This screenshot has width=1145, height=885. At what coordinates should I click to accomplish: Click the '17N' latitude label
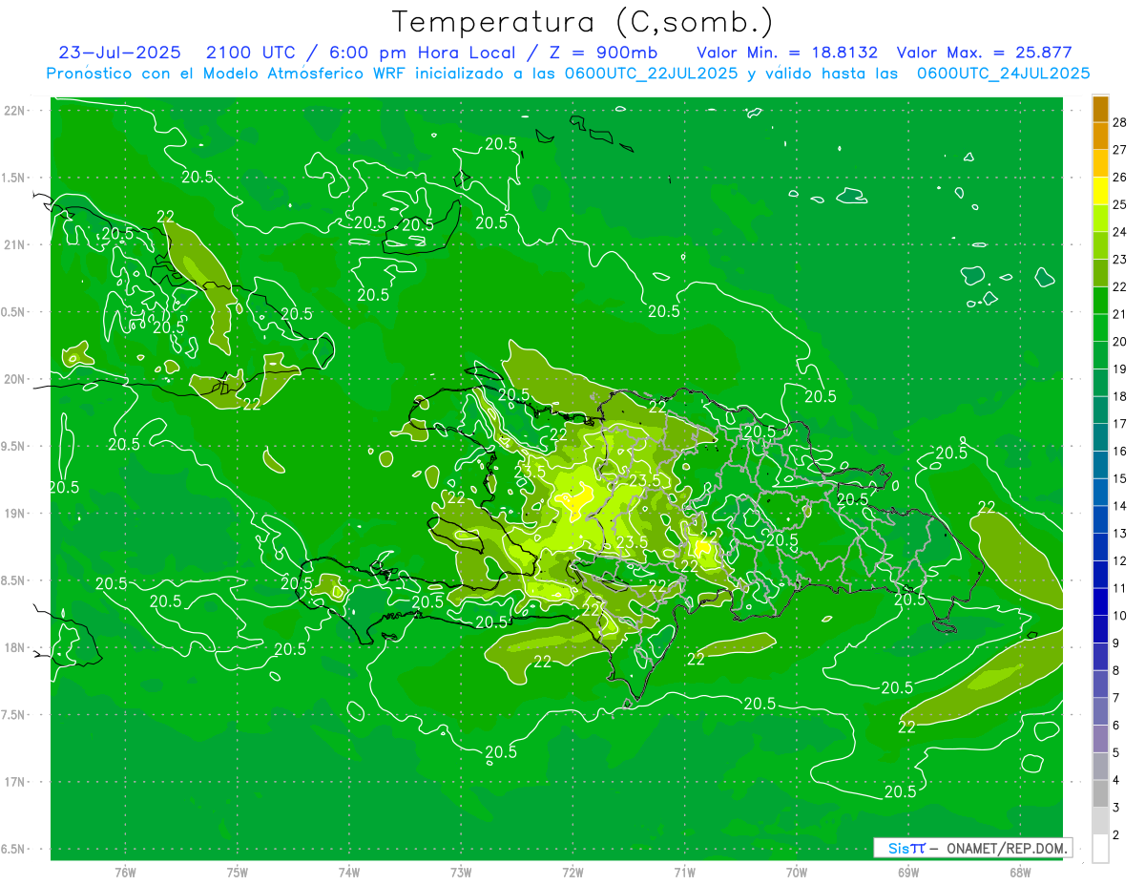[15, 782]
